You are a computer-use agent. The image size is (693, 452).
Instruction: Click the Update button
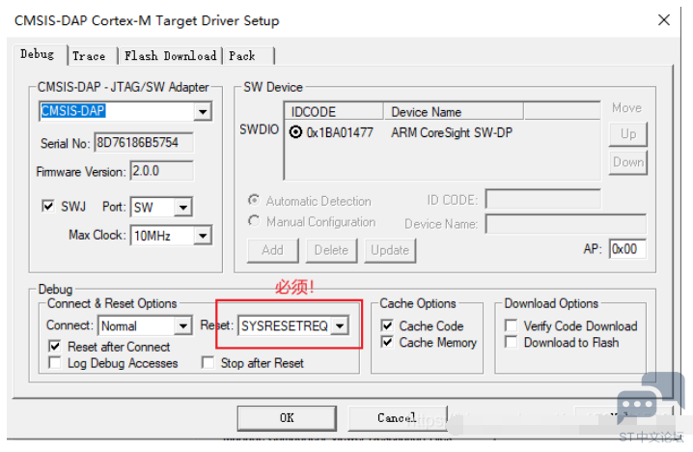click(390, 251)
